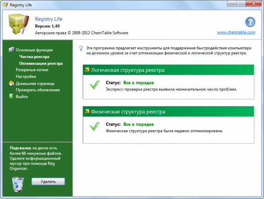Click the Домашняя страница house icon
This screenshot has width=264, height=199.
(x=12, y=83)
